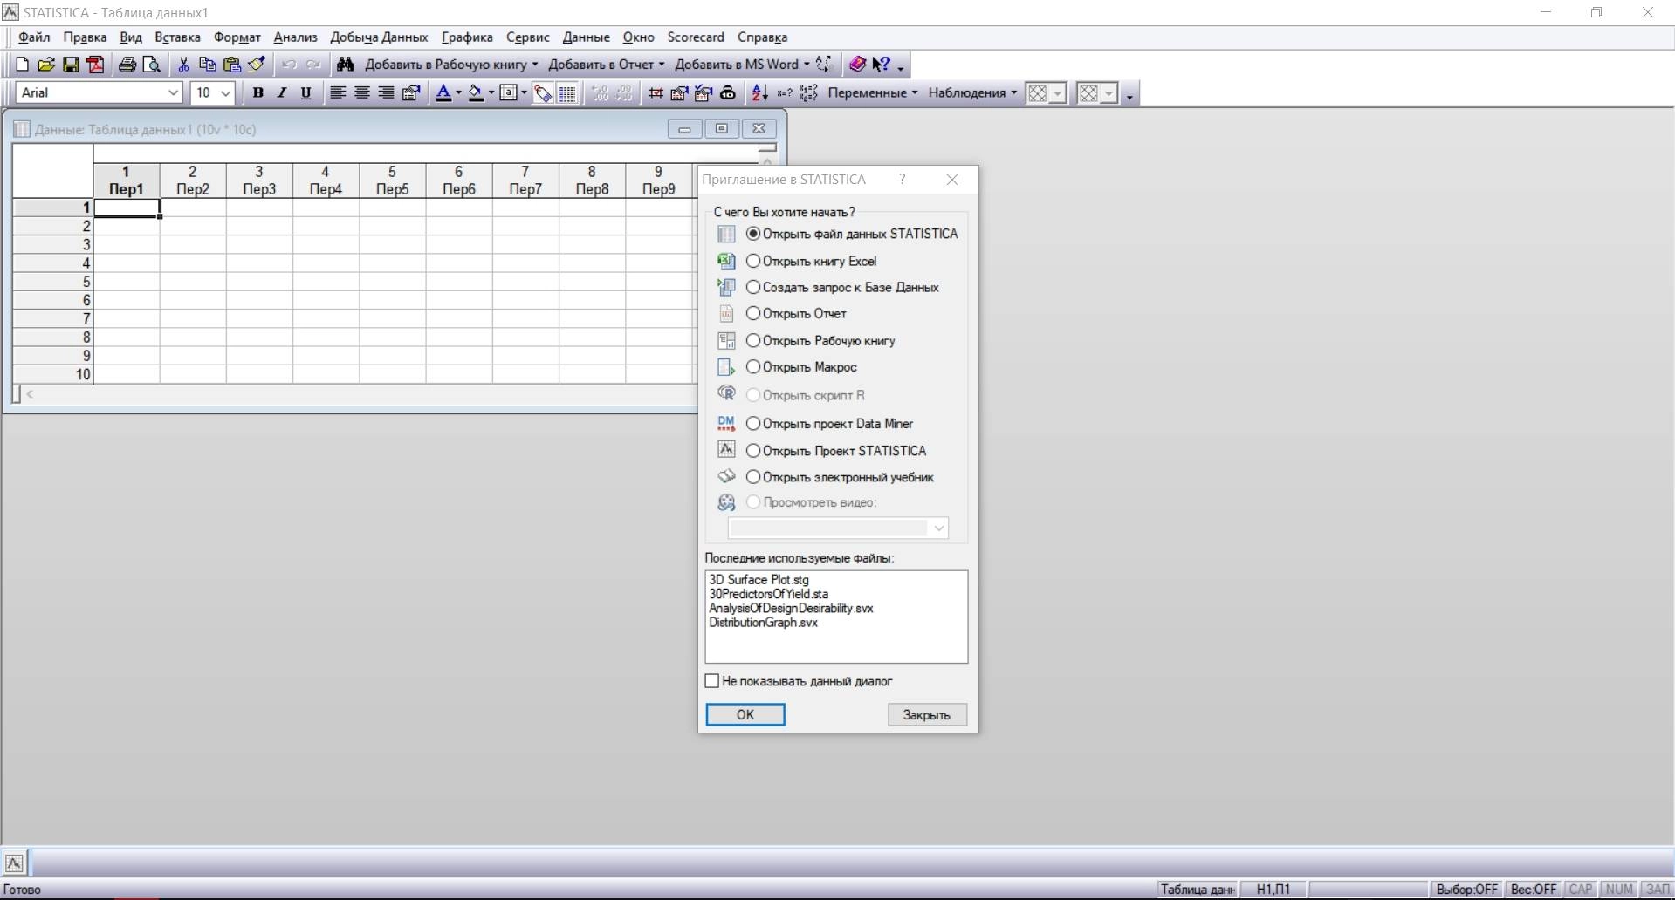Click the Print icon
The height and width of the screenshot is (900, 1675).
point(127,65)
